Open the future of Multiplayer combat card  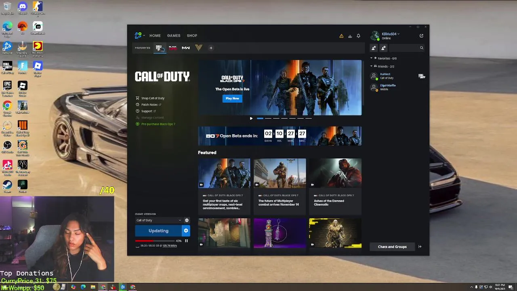tap(280, 186)
